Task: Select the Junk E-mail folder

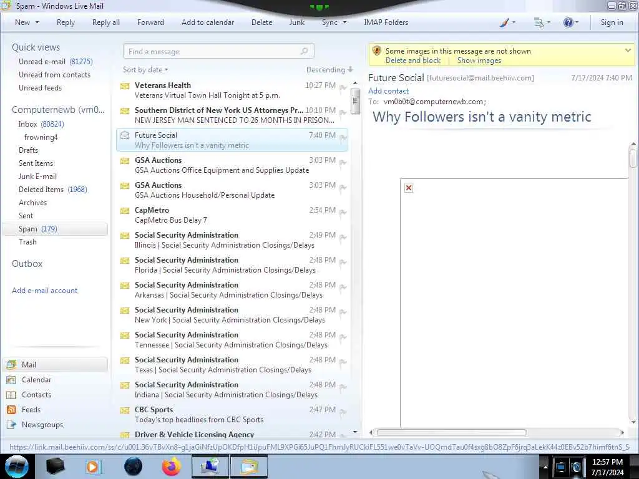Action: pyautogui.click(x=37, y=177)
